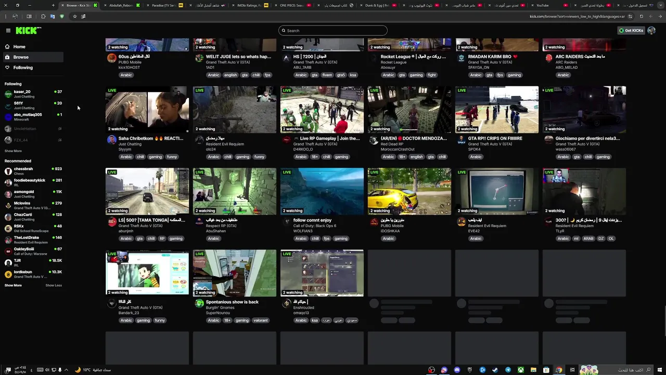
Task: Click foodiebeautykick avatar icon
Action: pyautogui.click(x=8, y=182)
